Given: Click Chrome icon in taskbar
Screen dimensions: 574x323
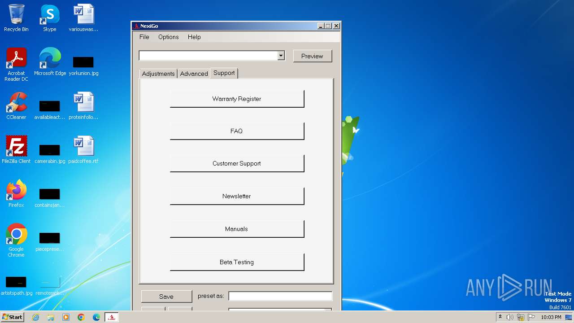Looking at the screenshot, I should click(x=81, y=317).
